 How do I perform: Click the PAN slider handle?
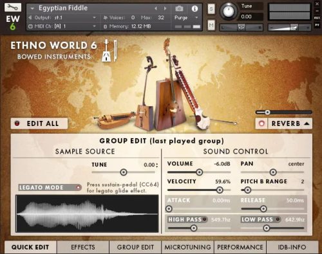click(x=273, y=172)
